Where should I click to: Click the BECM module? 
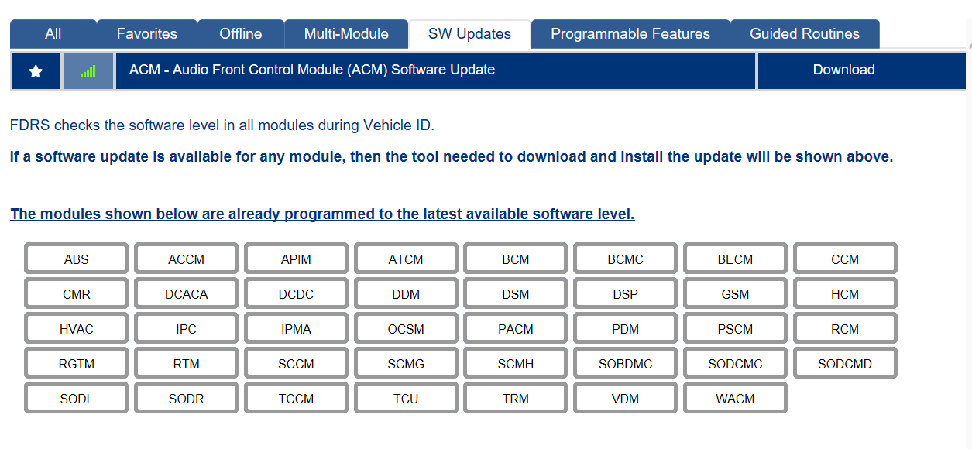click(735, 259)
